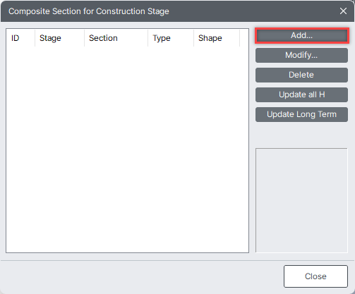Image resolution: width=355 pixels, height=294 pixels.
Task: Click the empty section preview pane
Action: tap(301, 200)
